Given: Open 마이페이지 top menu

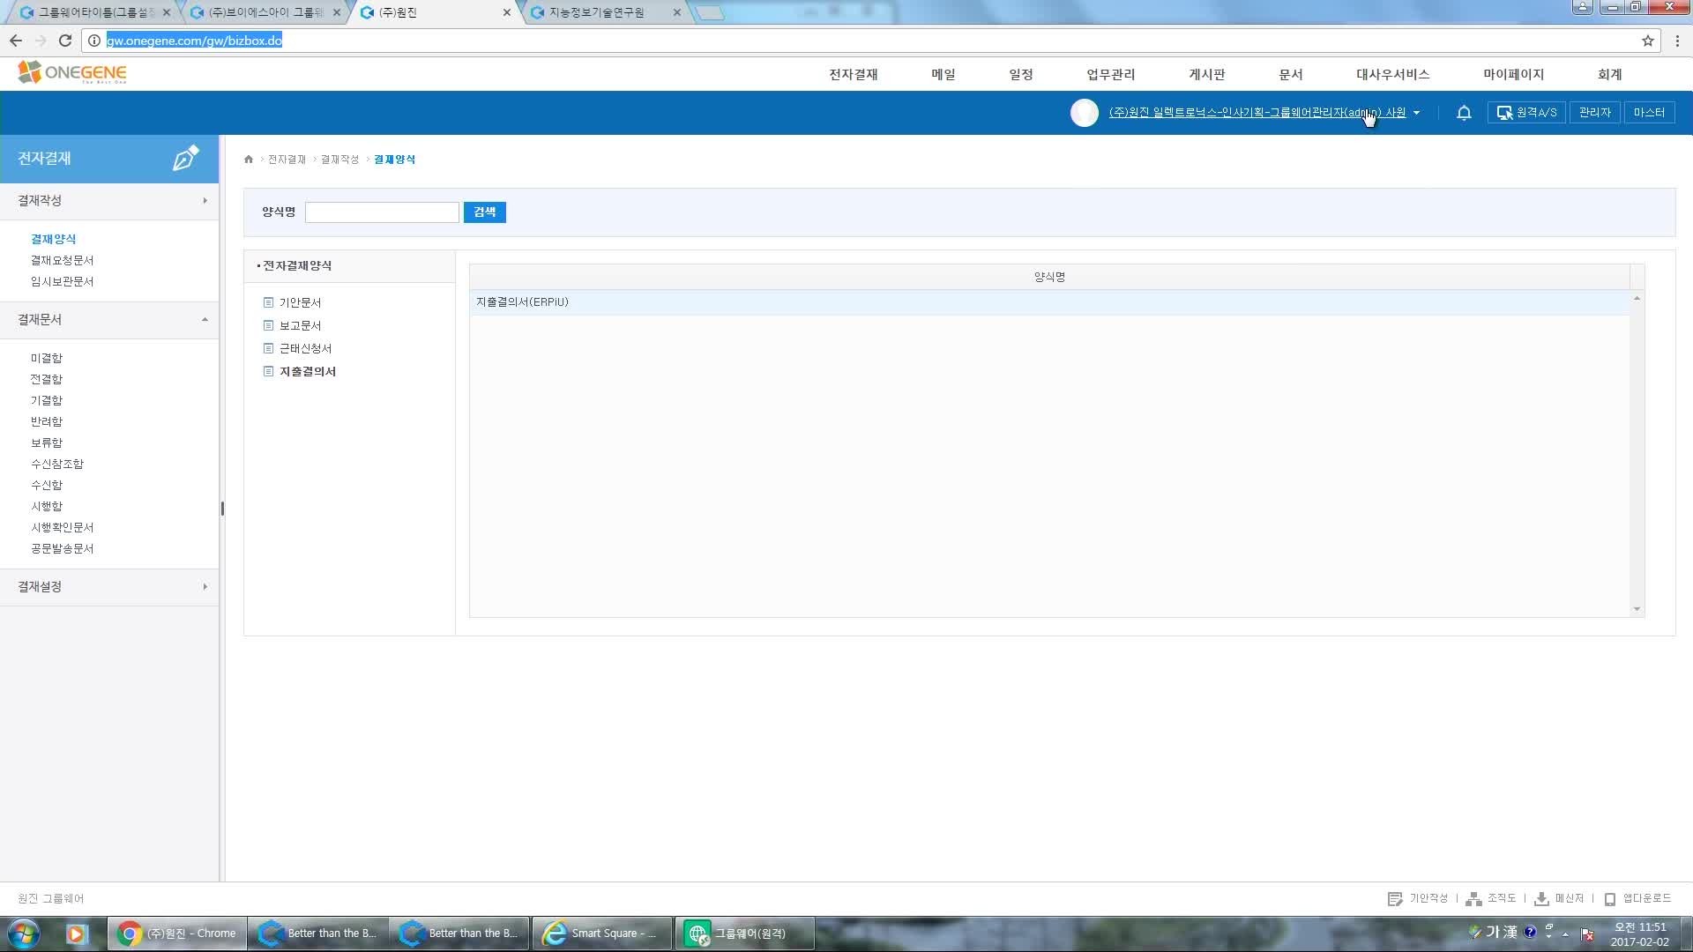Looking at the screenshot, I should click(x=1513, y=74).
